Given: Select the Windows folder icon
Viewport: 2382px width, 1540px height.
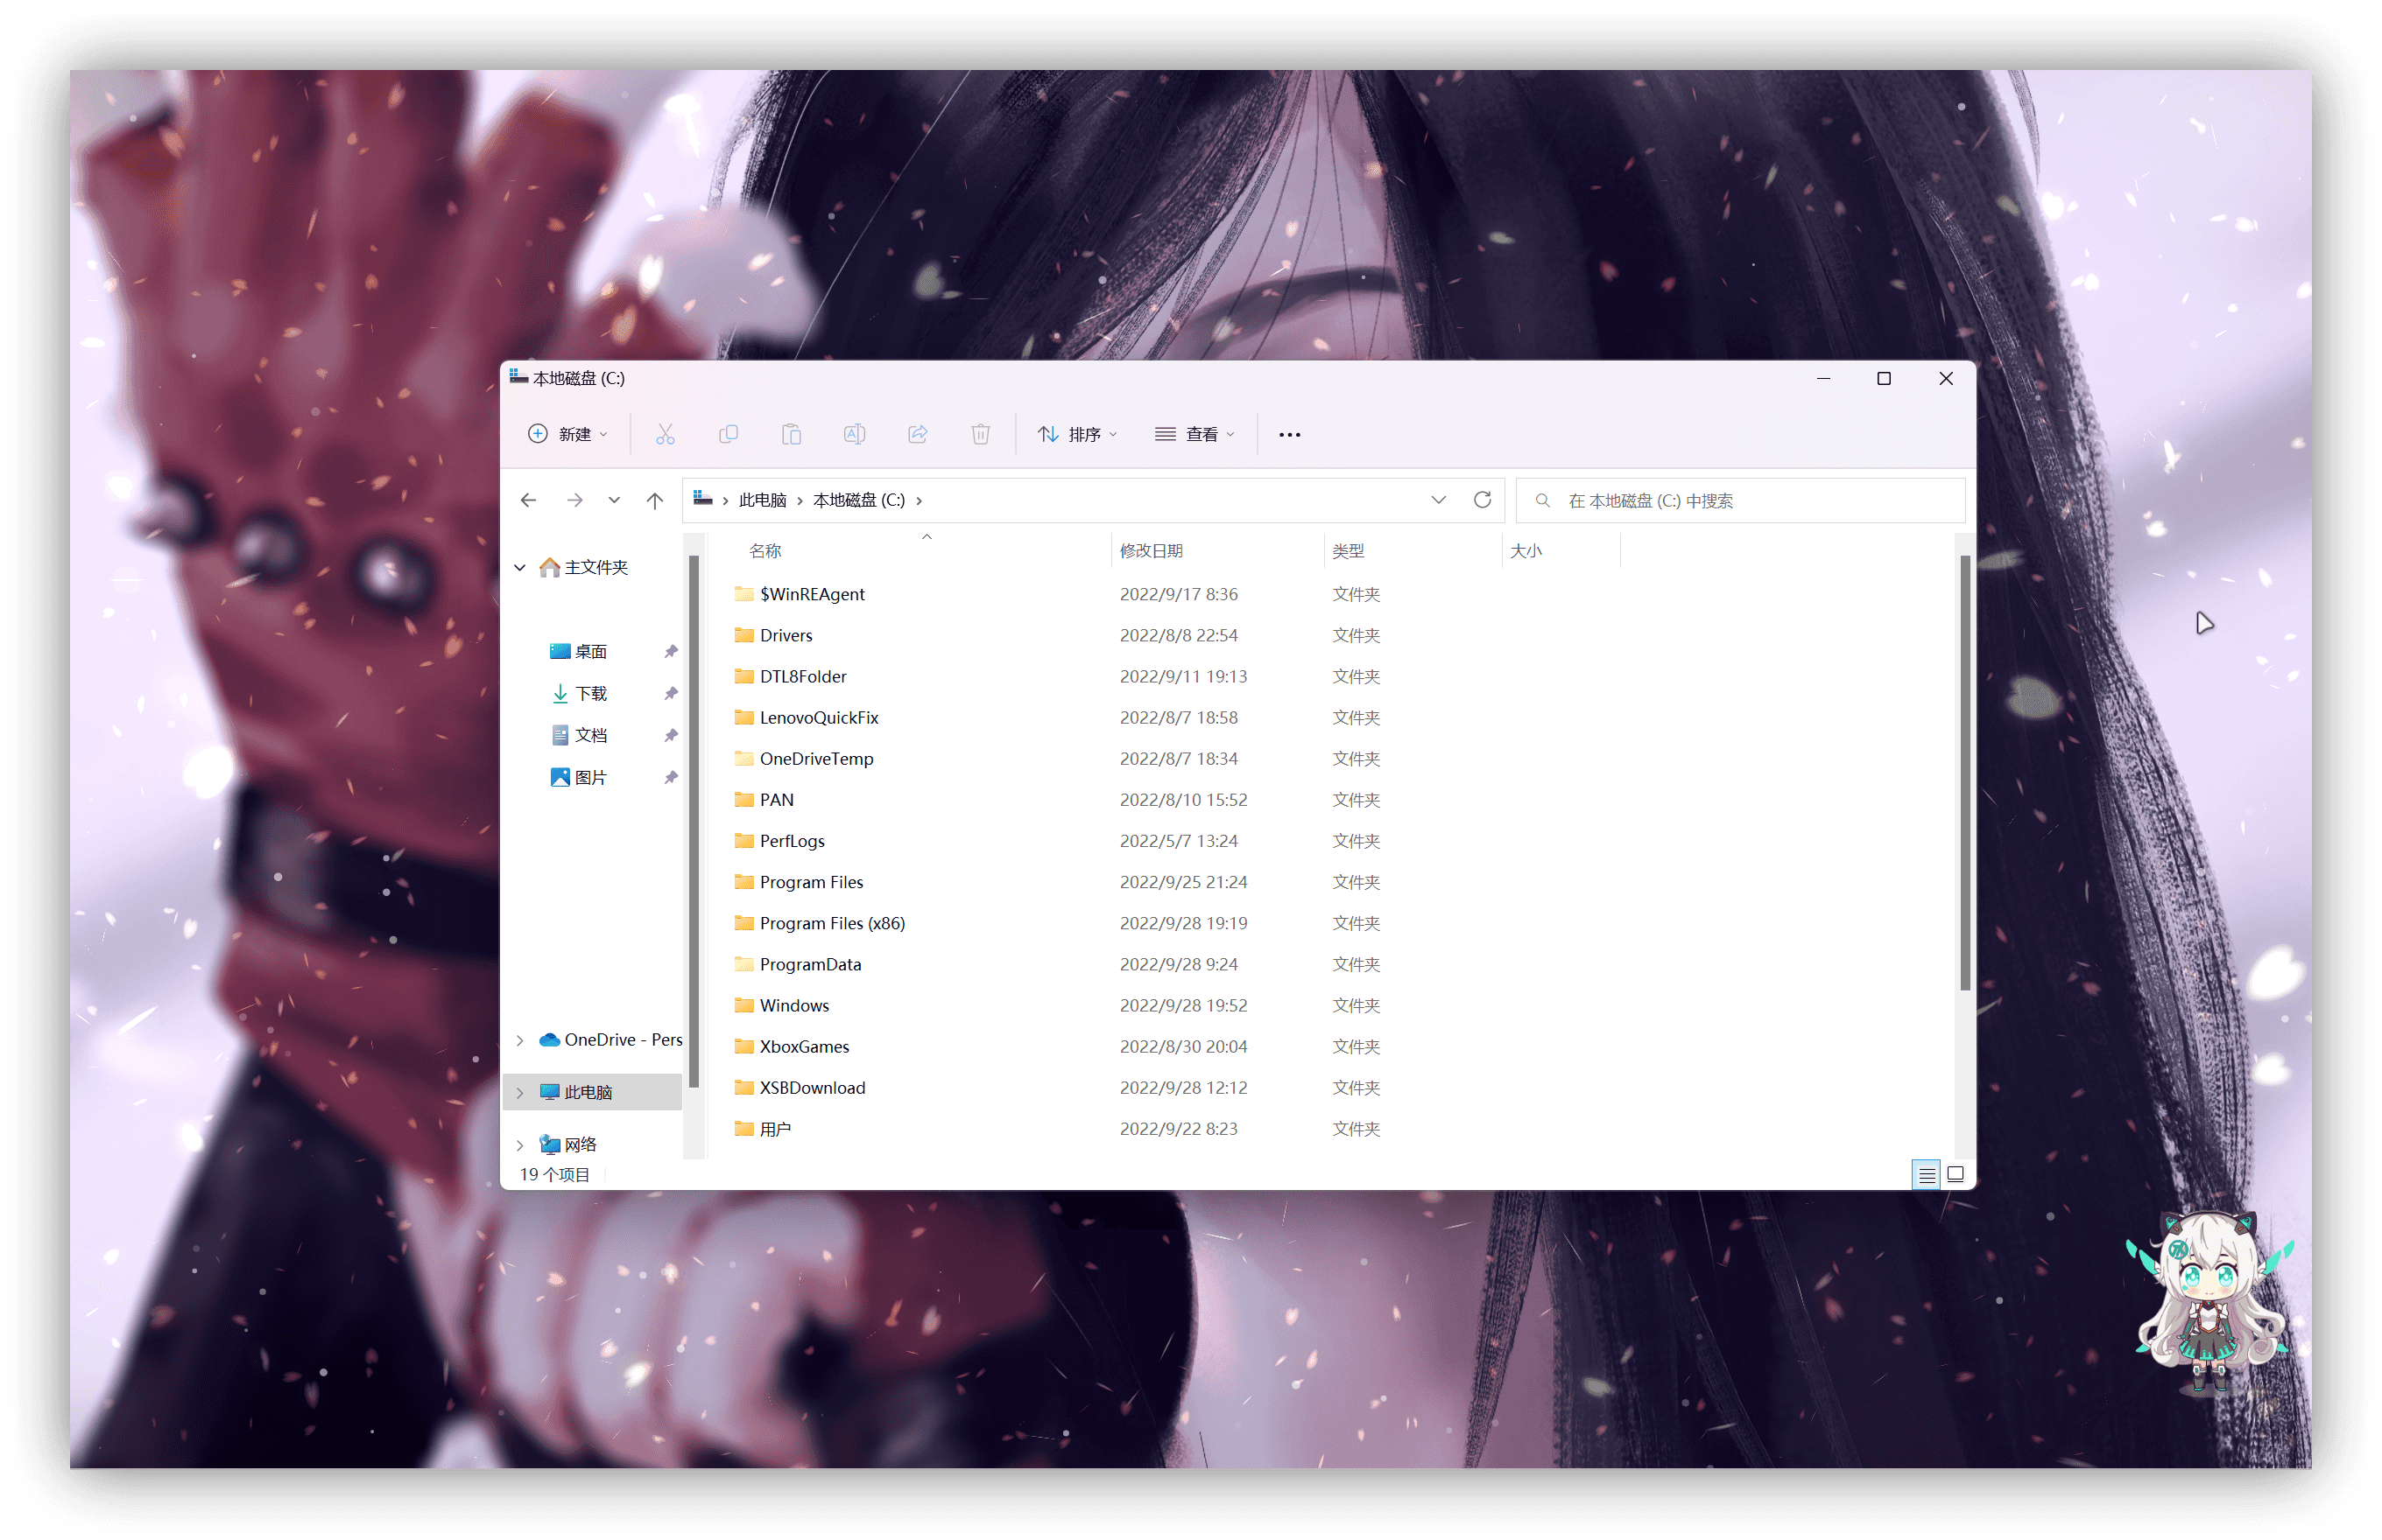Looking at the screenshot, I should [x=743, y=1005].
